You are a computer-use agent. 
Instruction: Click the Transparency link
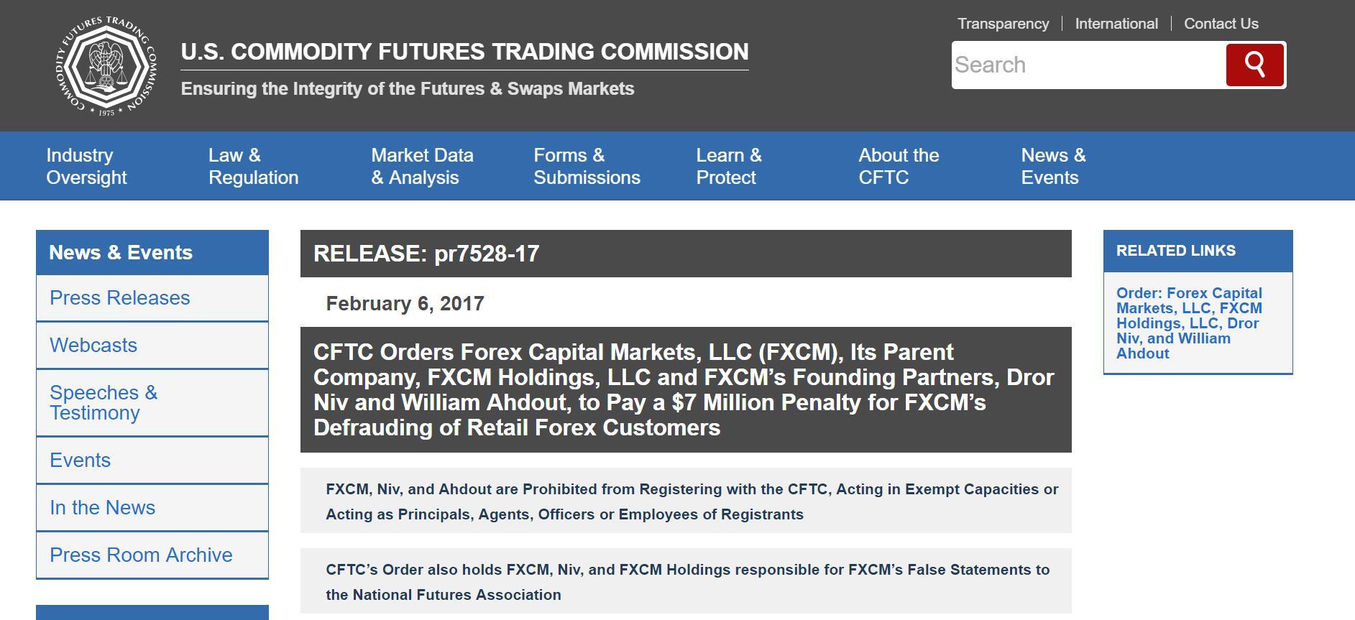point(1003,23)
